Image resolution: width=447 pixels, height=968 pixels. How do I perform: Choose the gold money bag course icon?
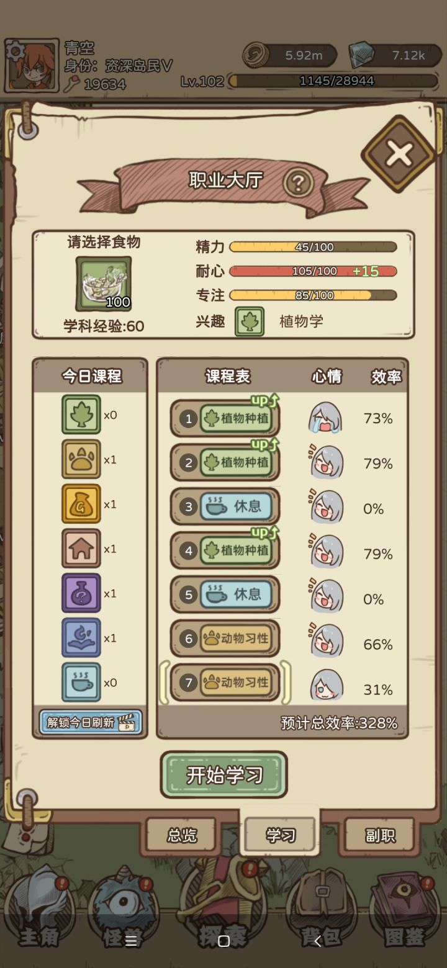point(81,504)
